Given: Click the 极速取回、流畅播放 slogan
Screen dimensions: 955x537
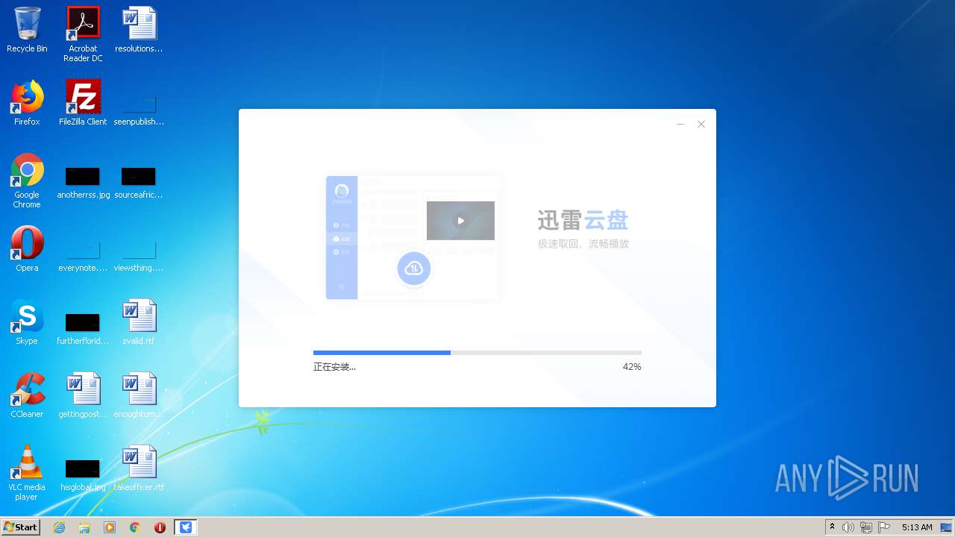Looking at the screenshot, I should coord(583,244).
